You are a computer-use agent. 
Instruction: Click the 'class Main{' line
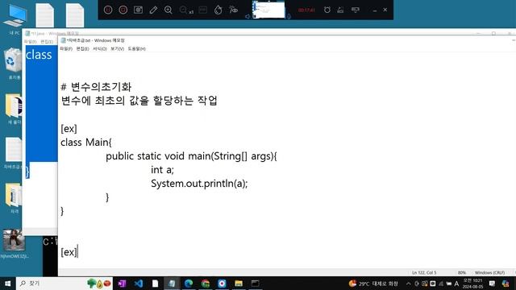(86, 143)
